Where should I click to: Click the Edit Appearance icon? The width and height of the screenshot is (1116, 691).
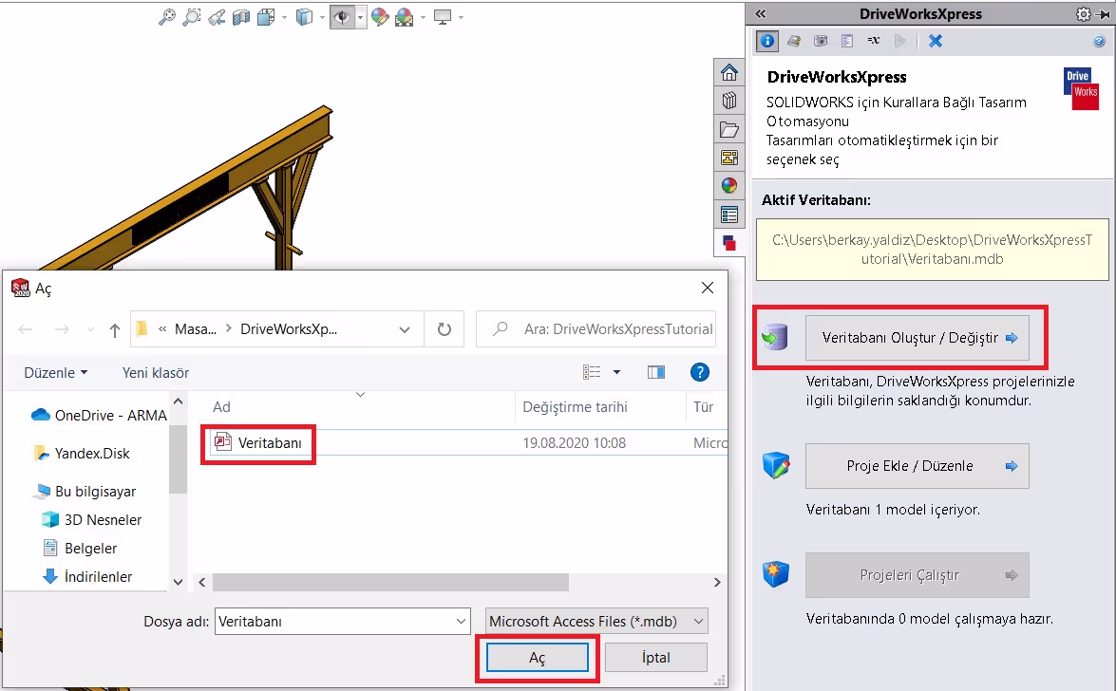(x=380, y=17)
